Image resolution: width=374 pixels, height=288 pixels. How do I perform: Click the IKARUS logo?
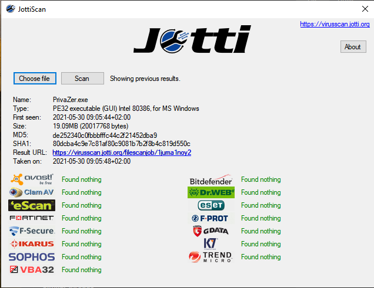32,244
